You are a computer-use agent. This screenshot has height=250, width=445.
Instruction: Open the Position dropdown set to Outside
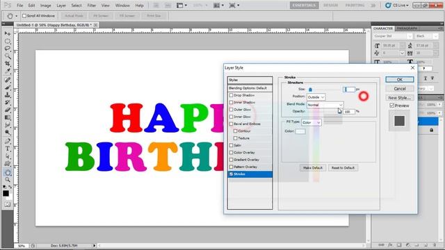[x=316, y=97]
